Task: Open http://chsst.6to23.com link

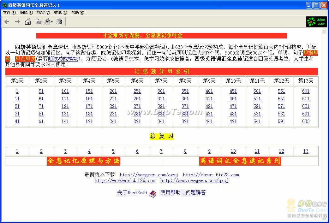Action: [x=211, y=175]
